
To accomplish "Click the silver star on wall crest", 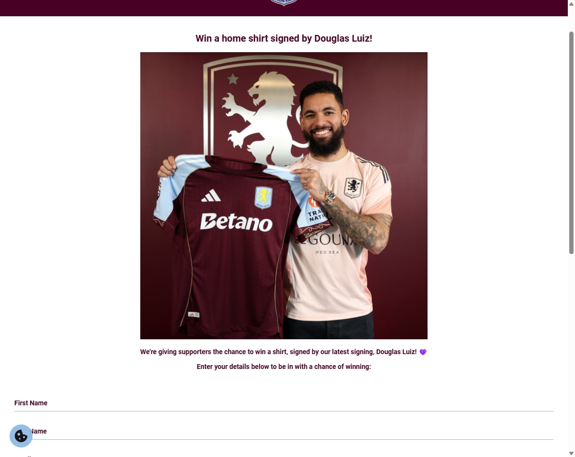I will pyautogui.click(x=233, y=79).
